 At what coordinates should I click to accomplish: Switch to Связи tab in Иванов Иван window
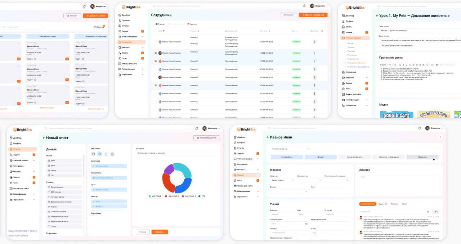click(x=404, y=204)
